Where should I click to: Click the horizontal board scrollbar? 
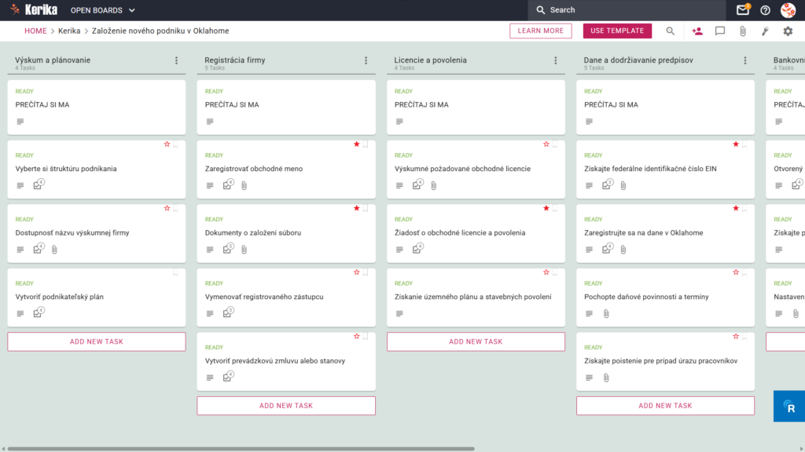click(x=241, y=449)
